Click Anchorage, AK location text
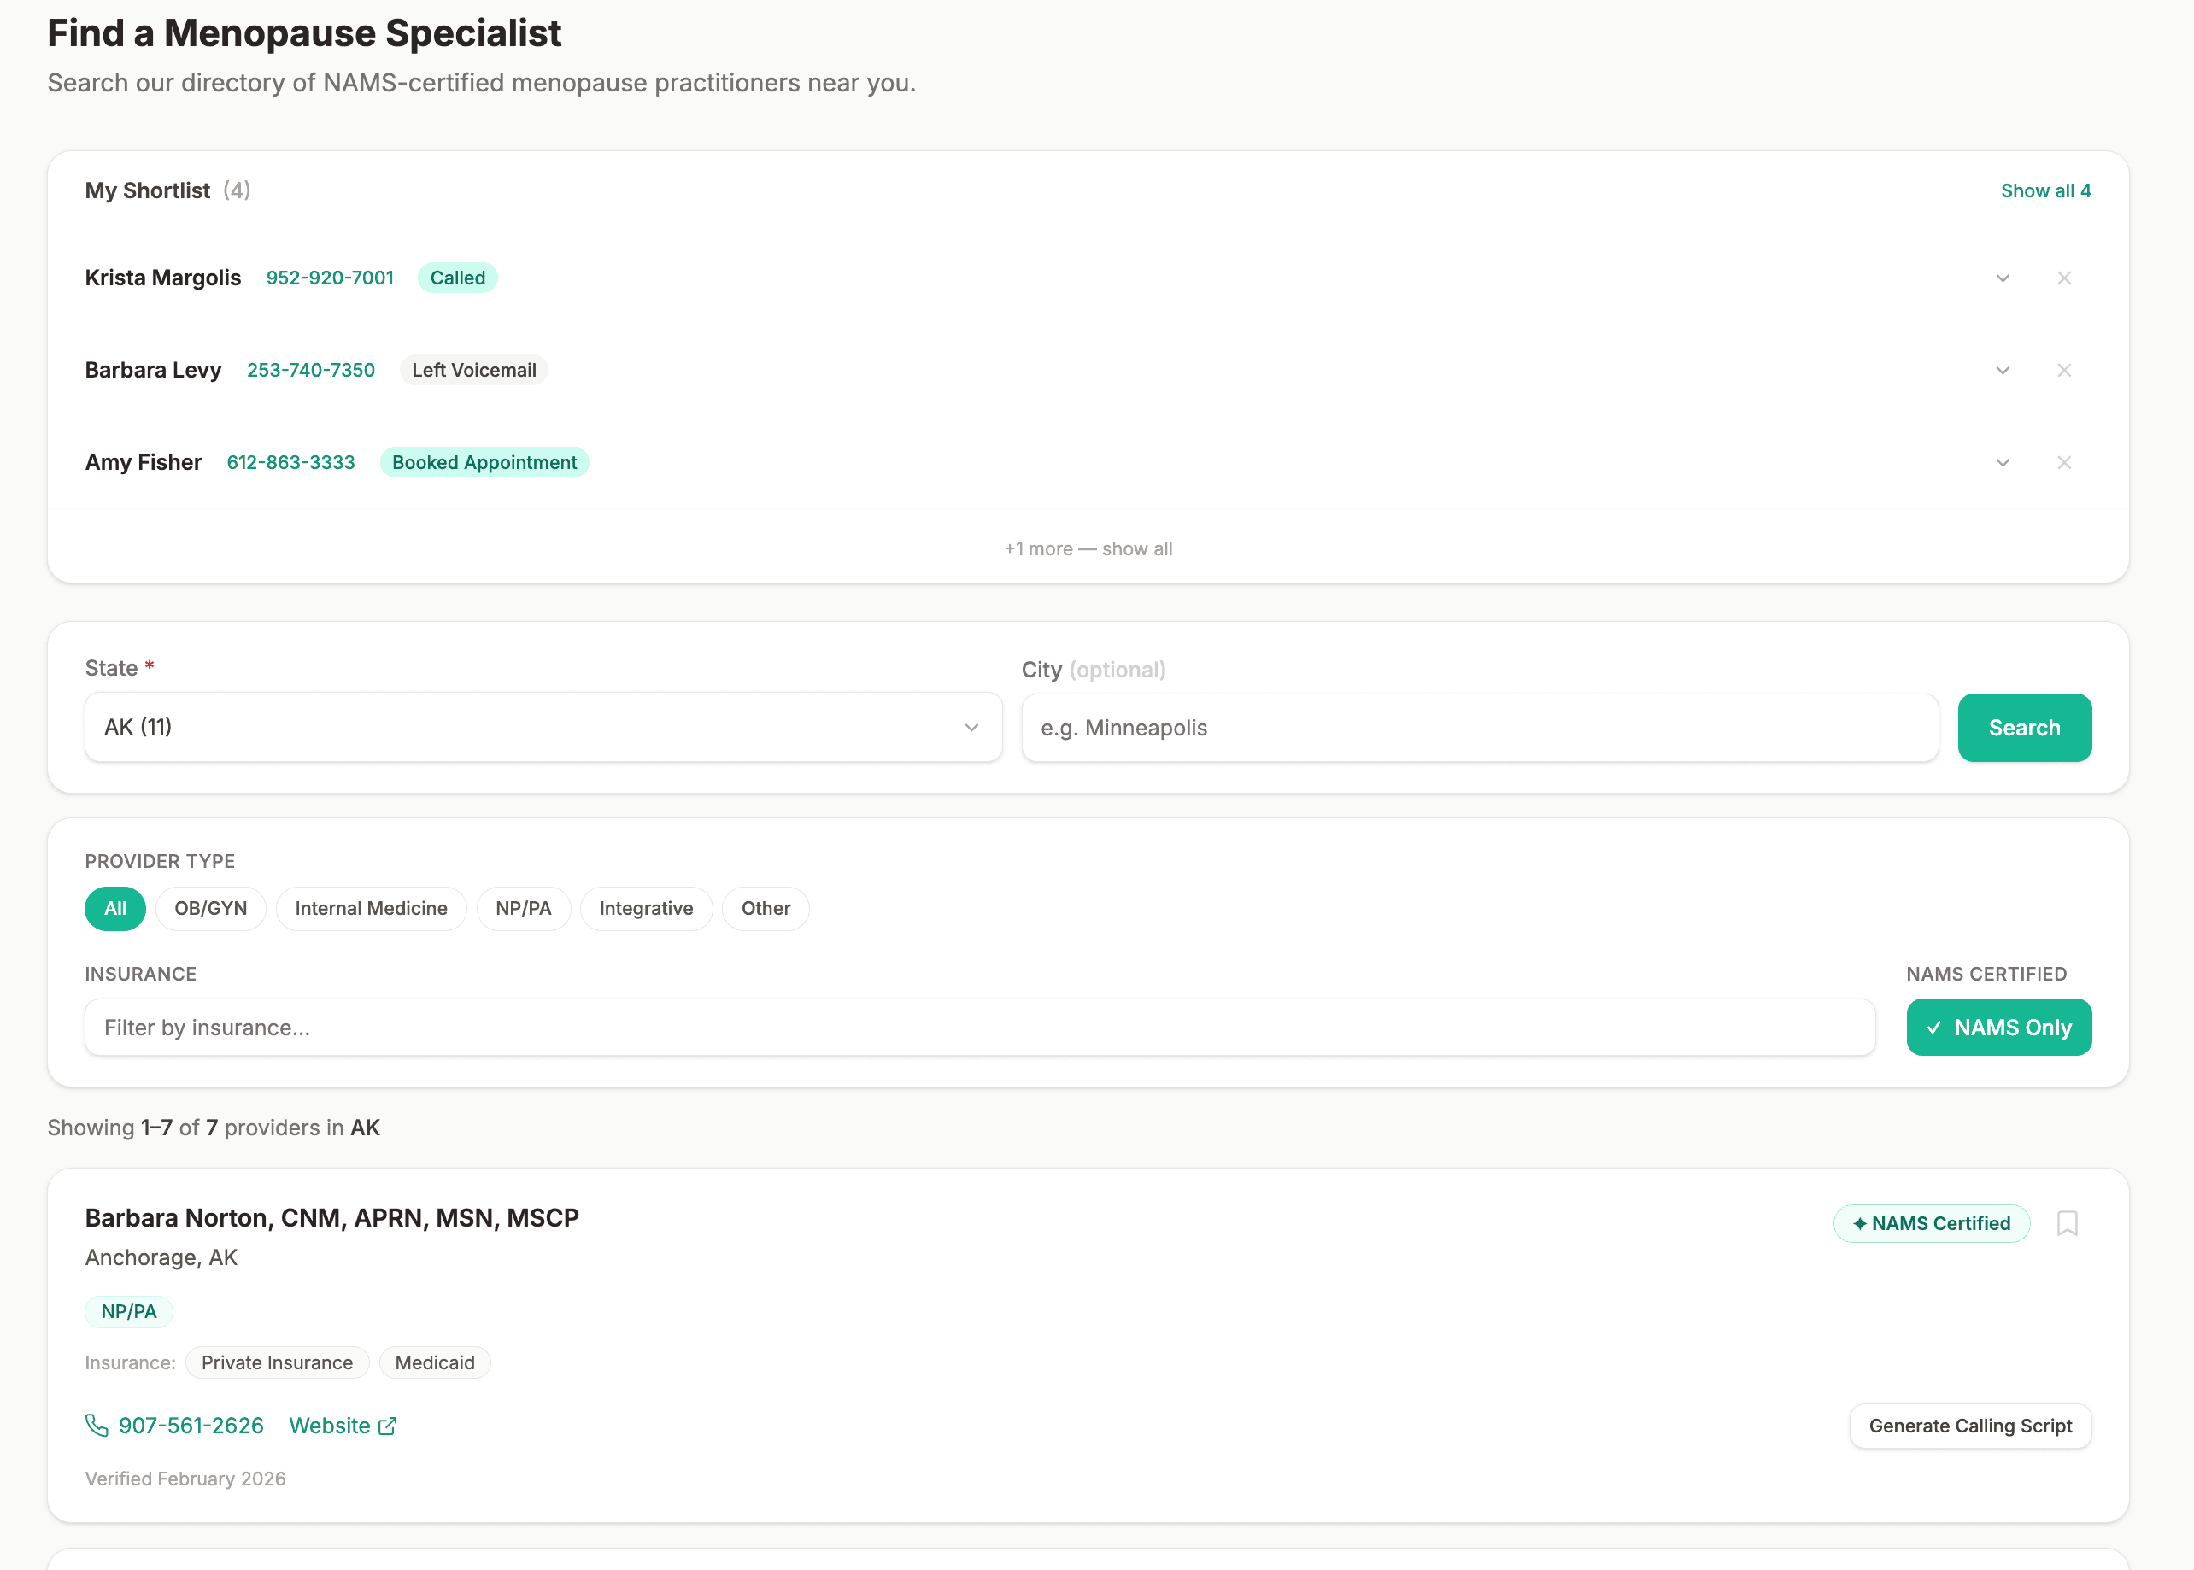Screen dimensions: 2194x1570 click(161, 1257)
